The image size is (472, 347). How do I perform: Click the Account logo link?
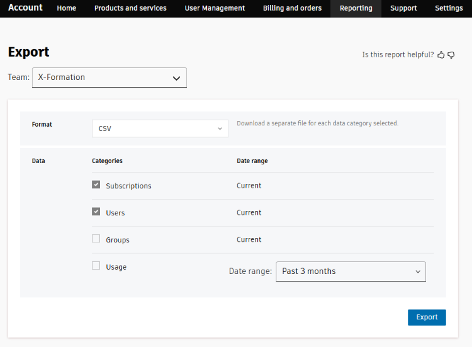[25, 8]
